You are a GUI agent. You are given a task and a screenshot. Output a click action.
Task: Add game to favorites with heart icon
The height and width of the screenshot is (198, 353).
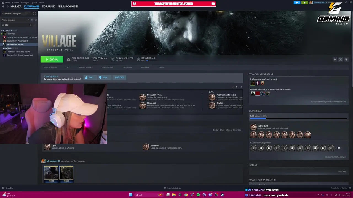[346, 59]
